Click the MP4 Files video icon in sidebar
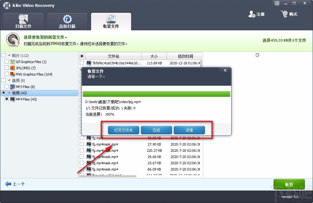The image size is (313, 203). 12,99
